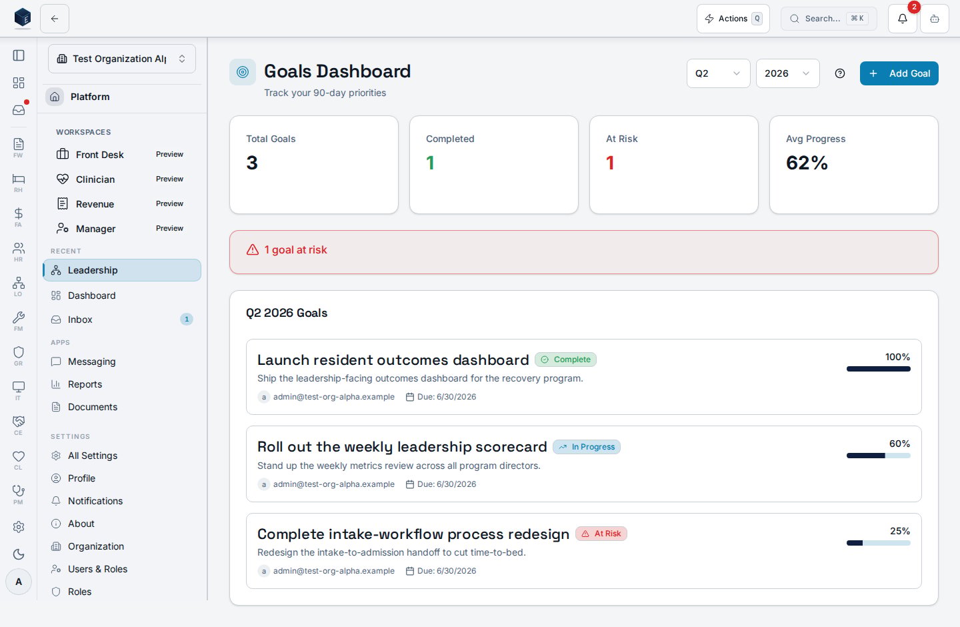
Task: Open the FA dollar rail icon
Action: 19,217
